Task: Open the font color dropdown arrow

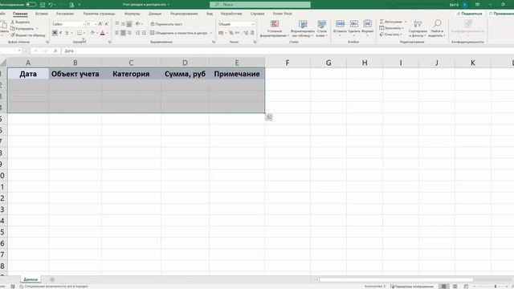Action: [x=107, y=33]
